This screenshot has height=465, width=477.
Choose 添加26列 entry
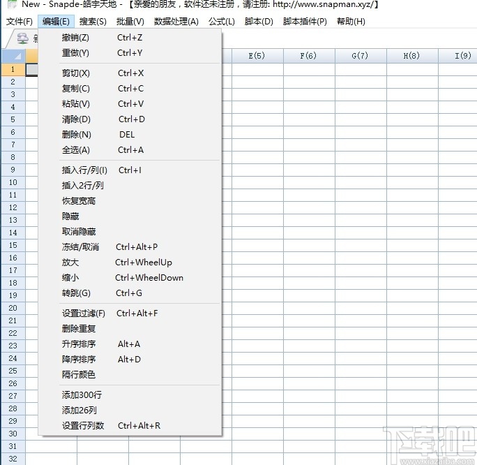(x=130, y=410)
